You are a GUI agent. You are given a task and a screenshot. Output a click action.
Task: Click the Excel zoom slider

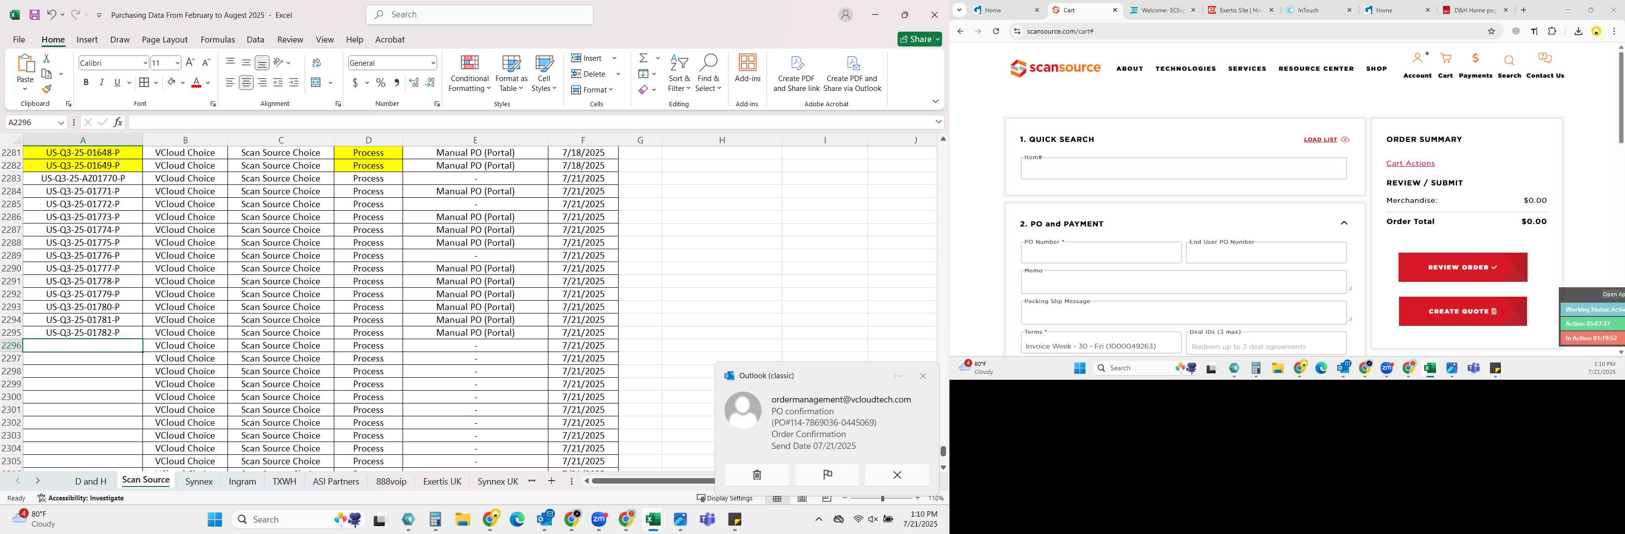point(882,498)
